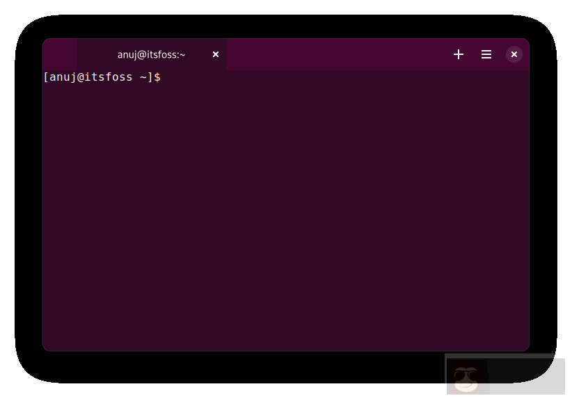Image resolution: width=572 pixels, height=398 pixels.
Task: Click the hostname itsfoss in the prompt
Action: [107, 77]
